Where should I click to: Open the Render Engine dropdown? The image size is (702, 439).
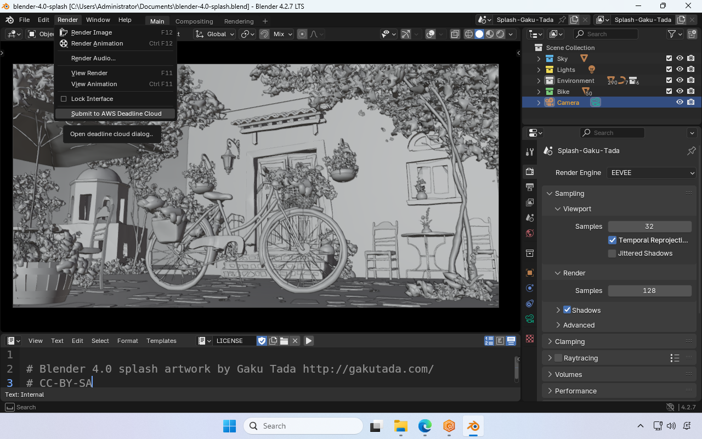tap(652, 173)
